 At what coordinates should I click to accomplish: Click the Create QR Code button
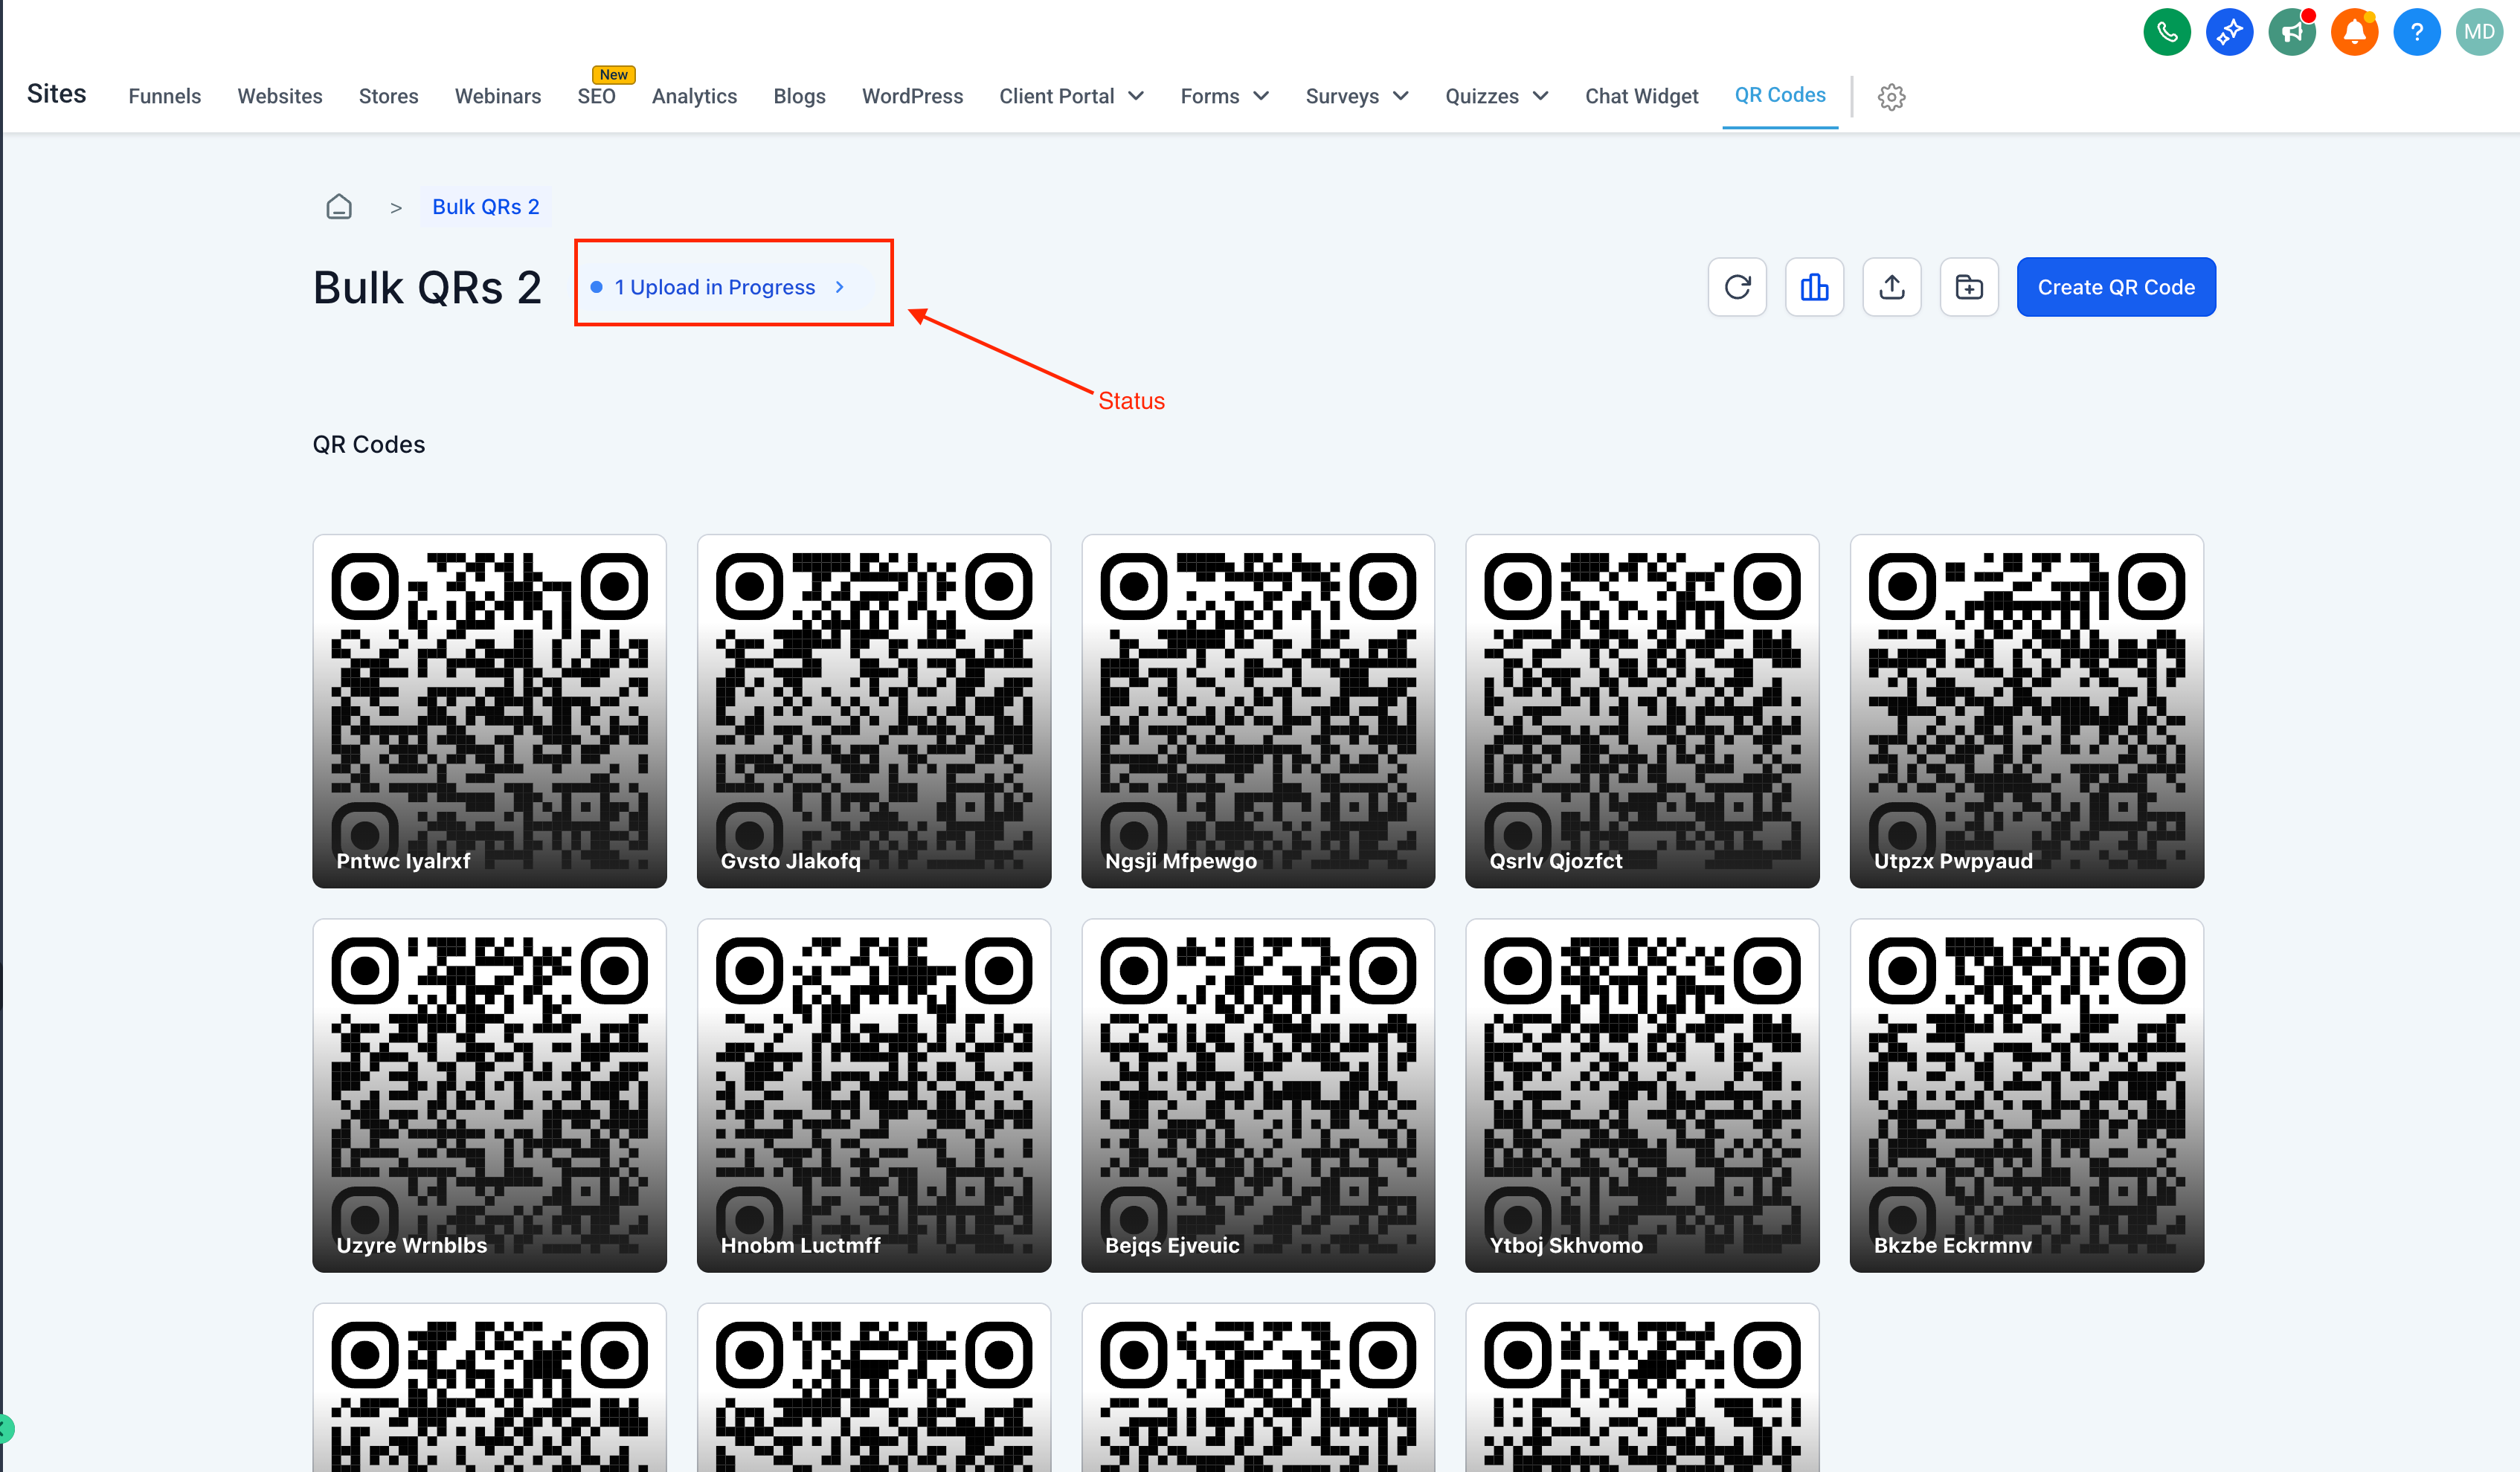[x=2115, y=288]
